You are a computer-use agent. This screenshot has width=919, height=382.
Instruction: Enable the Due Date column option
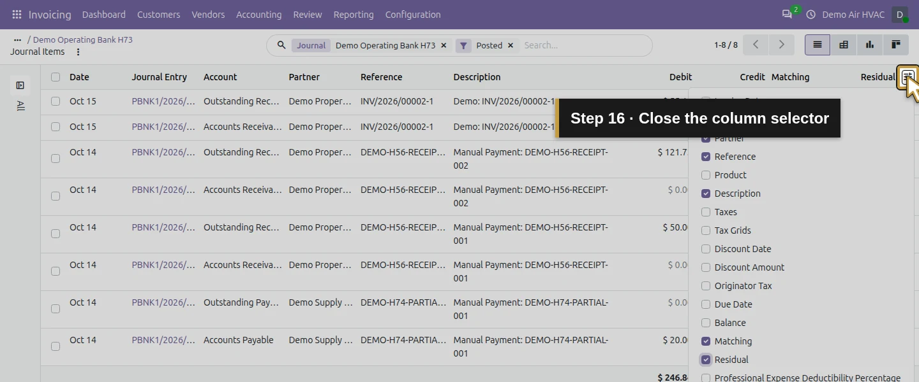click(x=706, y=304)
